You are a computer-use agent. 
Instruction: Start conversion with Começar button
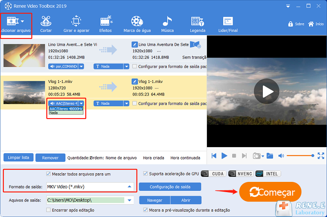pos(270,192)
